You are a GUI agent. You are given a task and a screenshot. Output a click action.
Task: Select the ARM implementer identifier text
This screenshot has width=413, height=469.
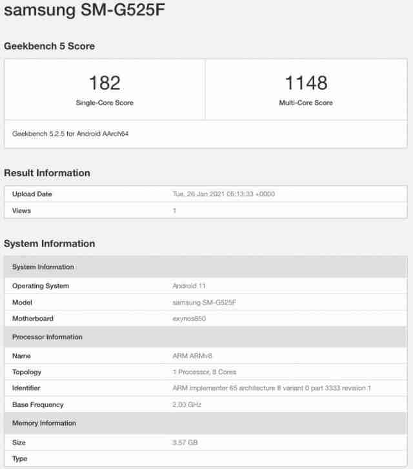(x=272, y=388)
